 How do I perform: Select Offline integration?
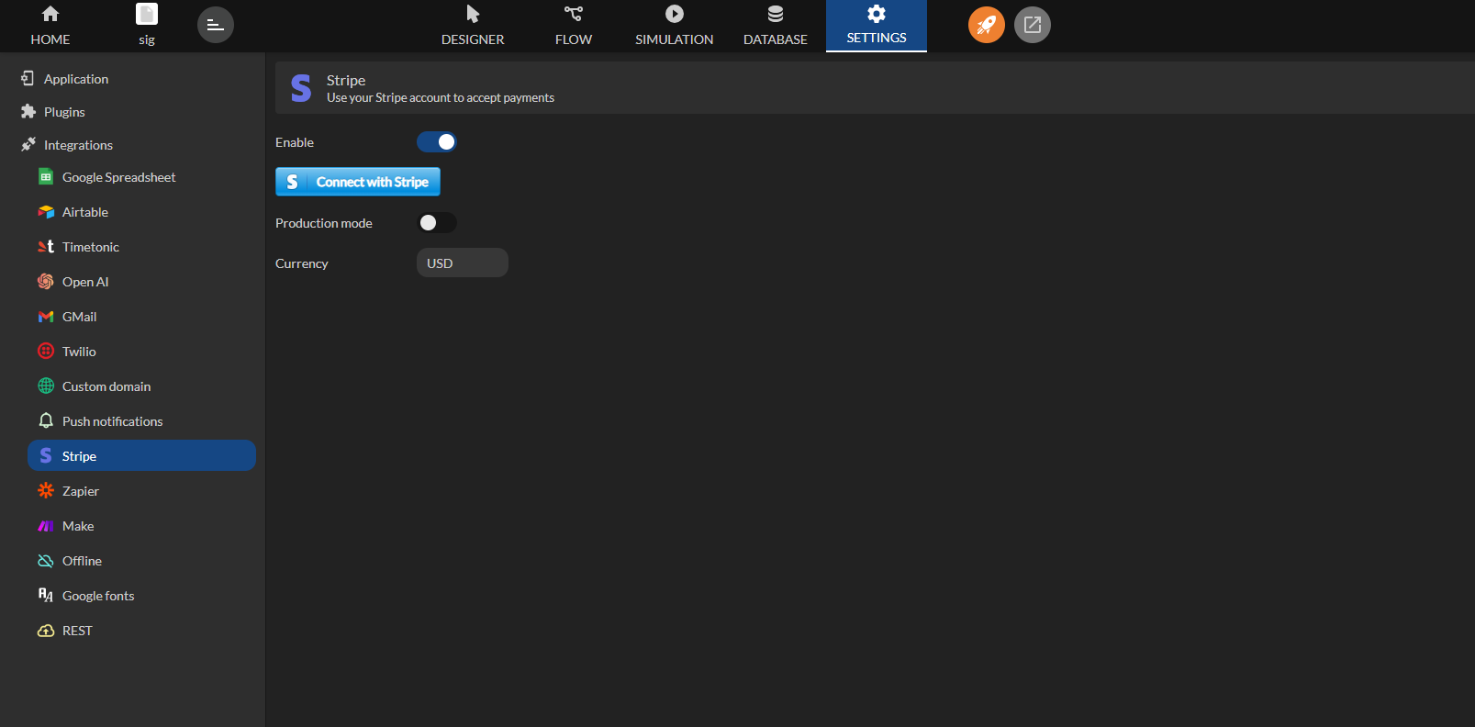[x=142, y=561]
